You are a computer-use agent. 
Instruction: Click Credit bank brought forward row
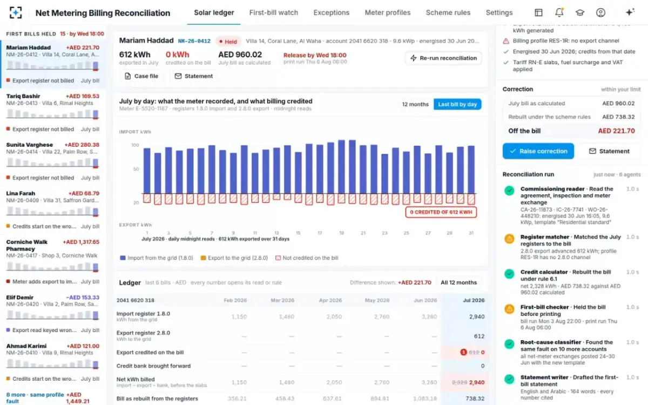tap(302, 366)
